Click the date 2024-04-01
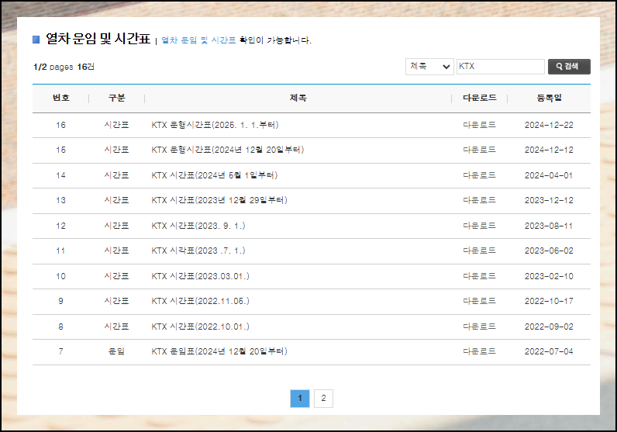The width and height of the screenshot is (617, 432). (x=549, y=175)
